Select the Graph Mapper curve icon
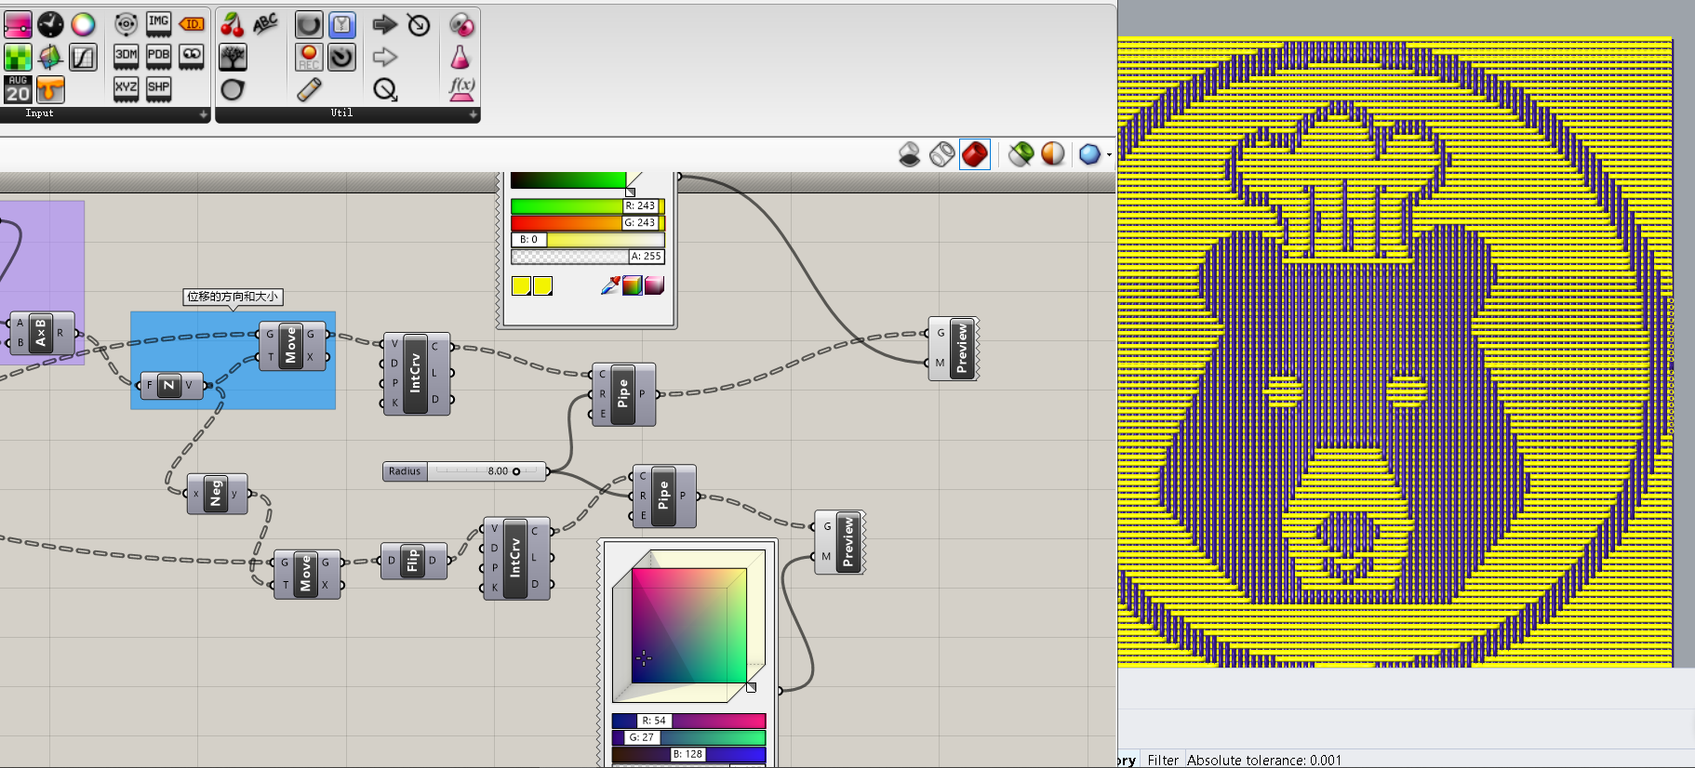 click(84, 57)
